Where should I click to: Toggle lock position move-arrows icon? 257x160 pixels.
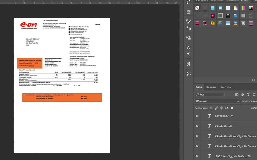(x=221, y=108)
